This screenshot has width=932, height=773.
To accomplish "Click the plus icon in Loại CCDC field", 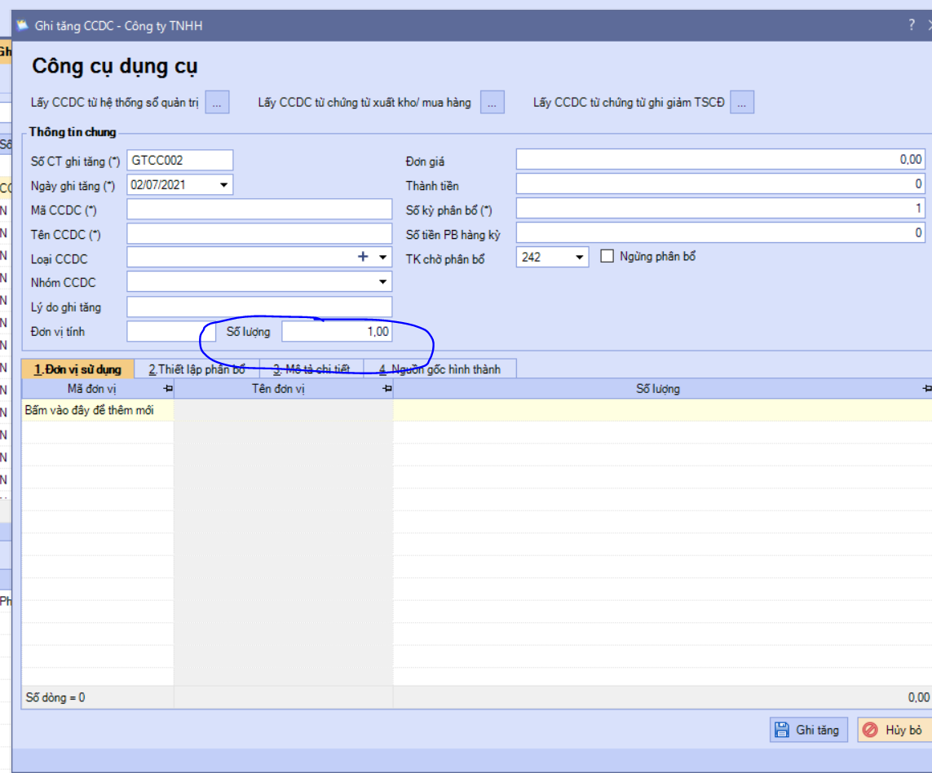I will (x=363, y=257).
